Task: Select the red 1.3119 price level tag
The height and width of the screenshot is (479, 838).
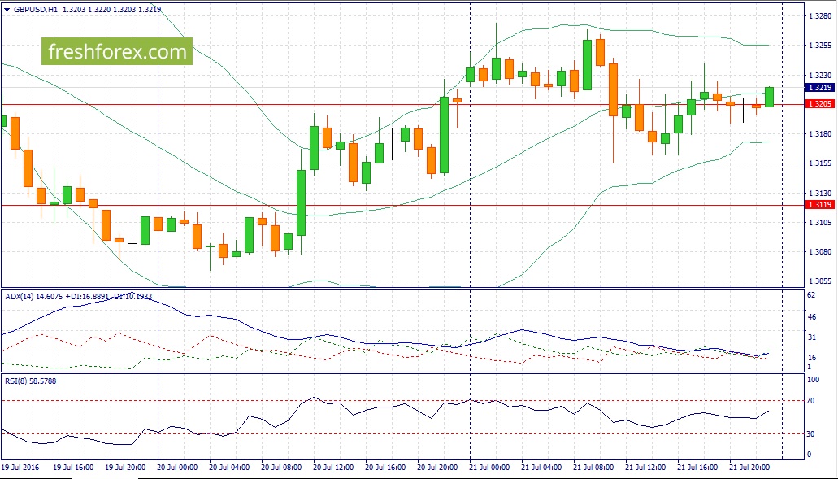Action: 818,205
